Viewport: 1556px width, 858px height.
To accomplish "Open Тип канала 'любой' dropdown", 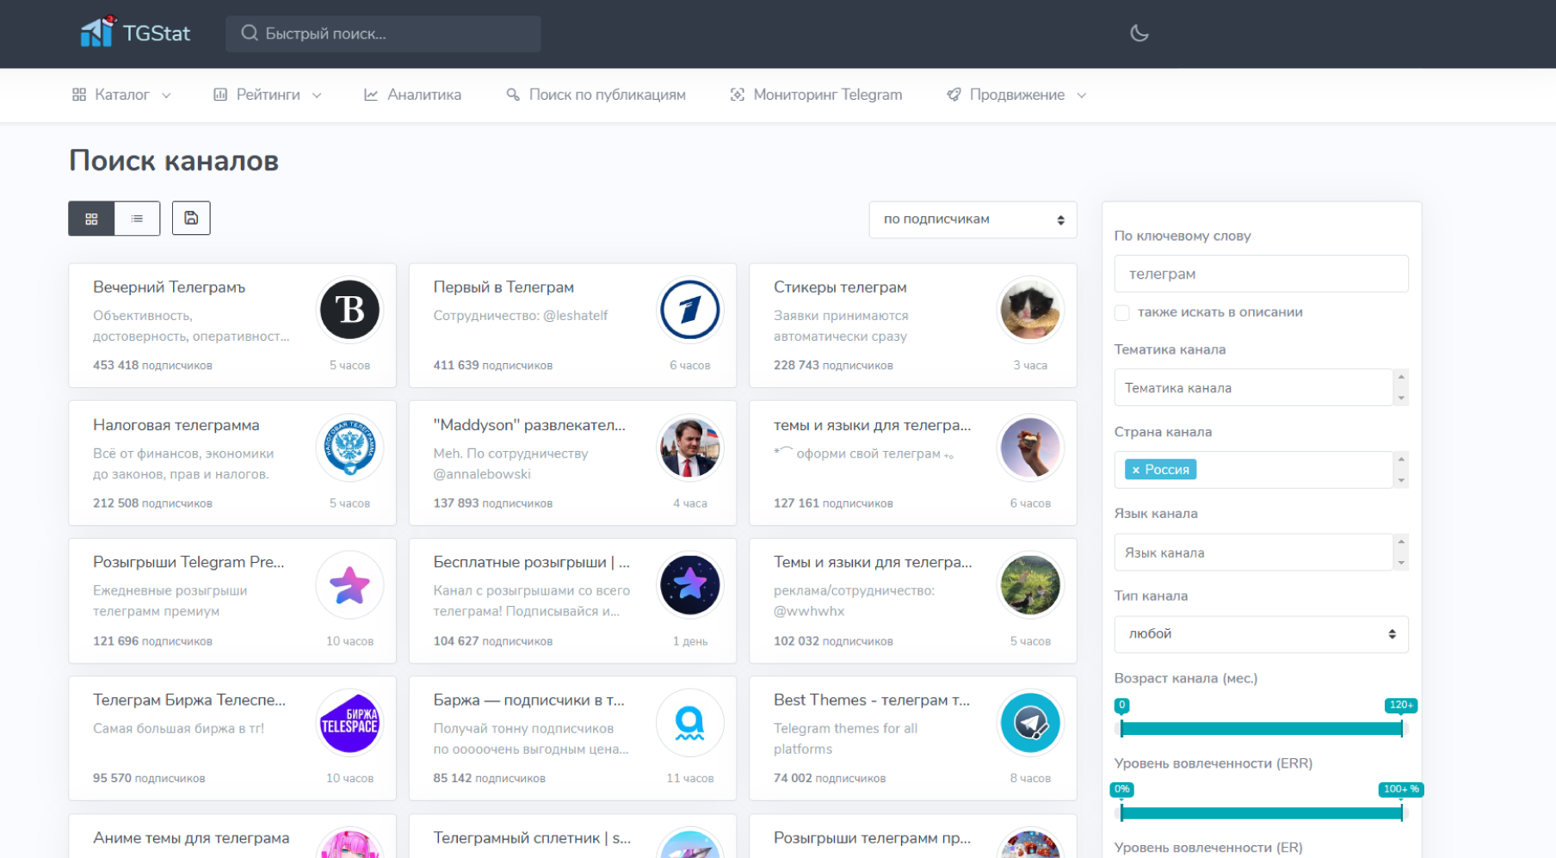I will (1261, 634).
